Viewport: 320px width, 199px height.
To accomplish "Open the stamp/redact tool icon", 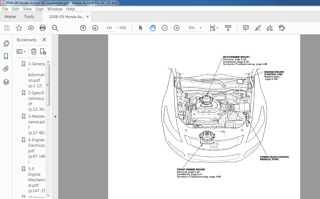I will [282, 28].
